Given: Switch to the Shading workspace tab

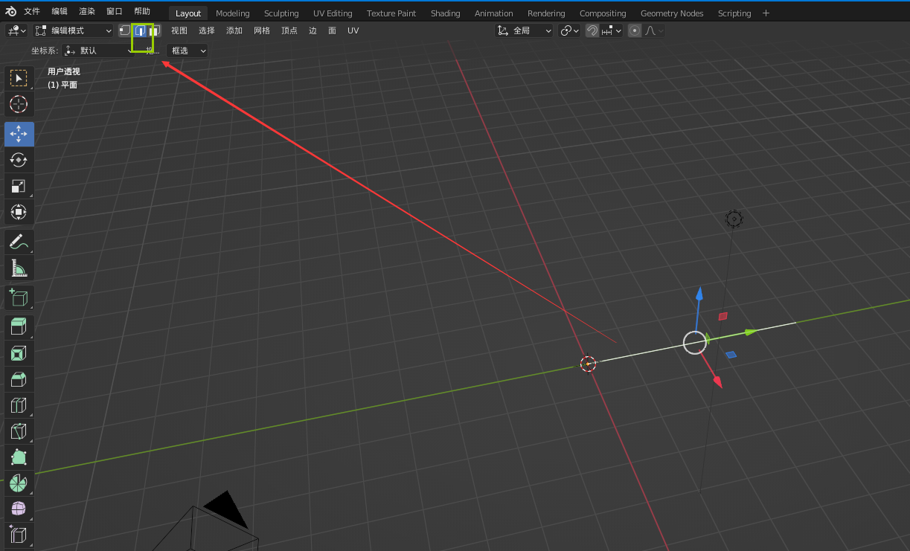Looking at the screenshot, I should tap(446, 13).
